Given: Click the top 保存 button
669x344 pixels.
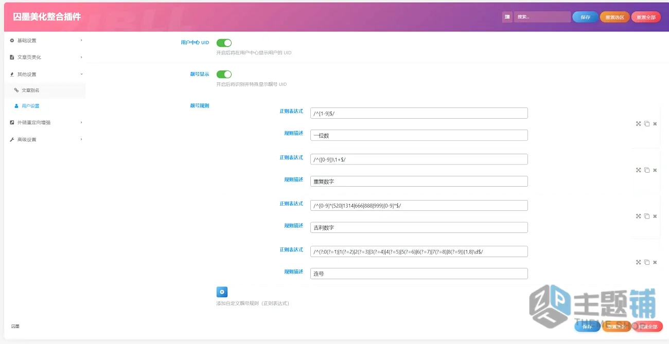Looking at the screenshot, I should pyautogui.click(x=586, y=17).
